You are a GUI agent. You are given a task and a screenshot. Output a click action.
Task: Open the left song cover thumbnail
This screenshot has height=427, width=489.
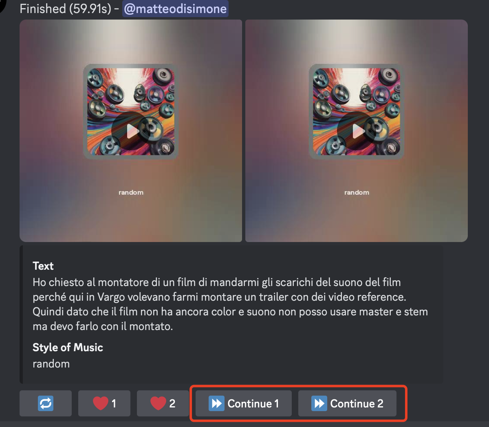(131, 112)
